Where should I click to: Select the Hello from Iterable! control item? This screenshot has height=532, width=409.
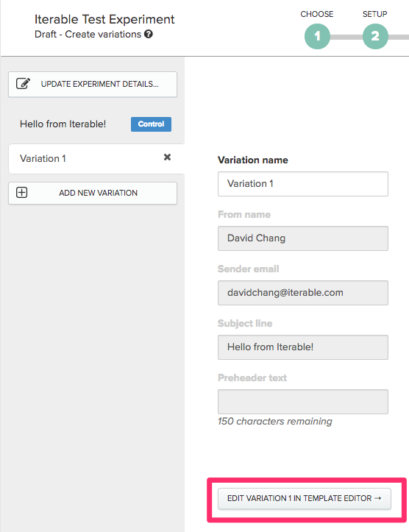[x=63, y=124]
